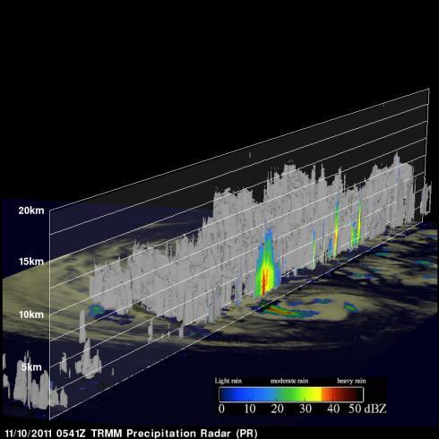Click the blue section of color bar
This screenshot has height=439, width=439.
(242, 394)
